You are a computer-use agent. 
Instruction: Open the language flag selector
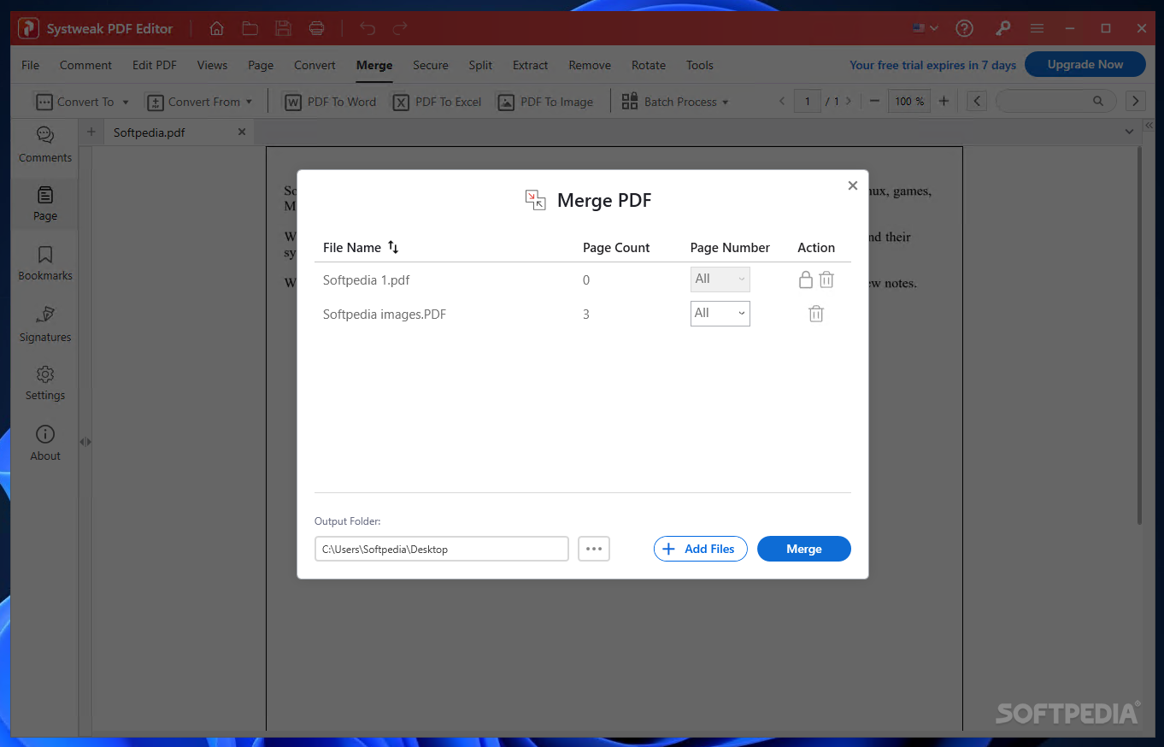(x=925, y=28)
